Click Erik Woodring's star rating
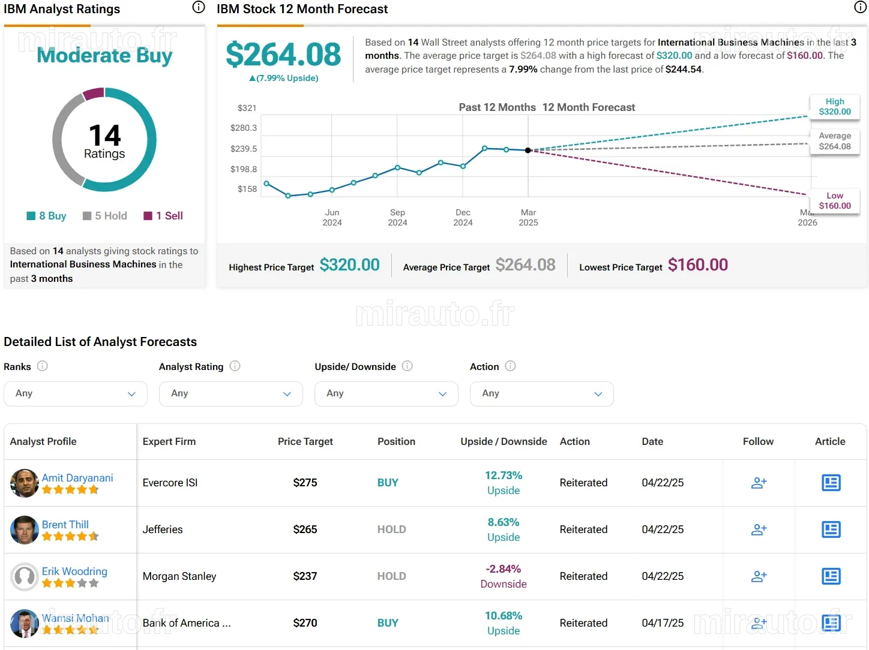This screenshot has height=650, width=869. pyautogui.click(x=70, y=583)
